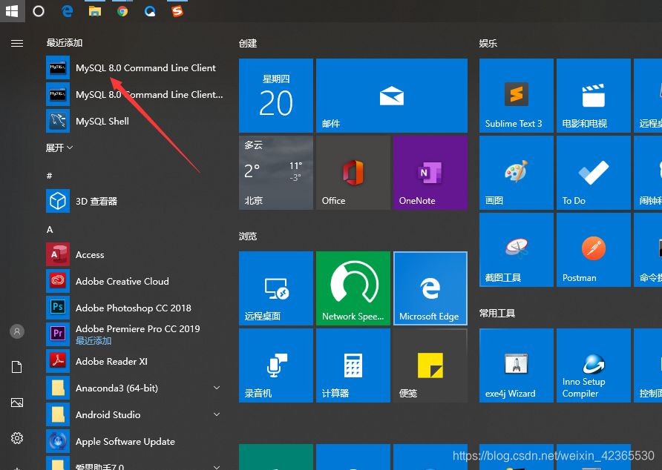This screenshot has height=470, width=662.
Task: Open the 录音机 voice recorder tile
Action: (276, 365)
